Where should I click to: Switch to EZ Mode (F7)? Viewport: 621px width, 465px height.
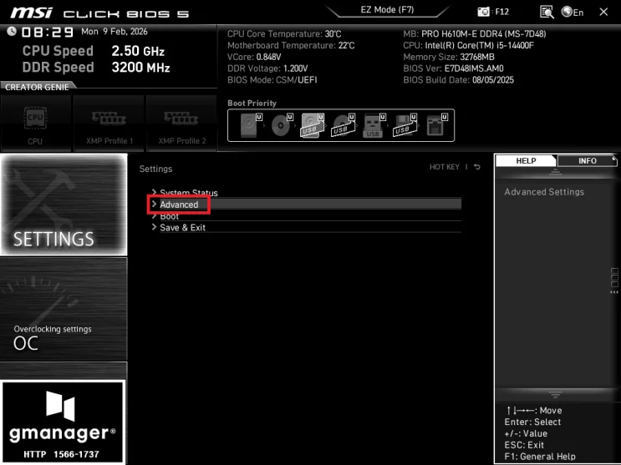point(387,10)
